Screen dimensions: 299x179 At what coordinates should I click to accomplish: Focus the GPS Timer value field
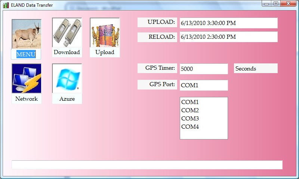click(203, 69)
